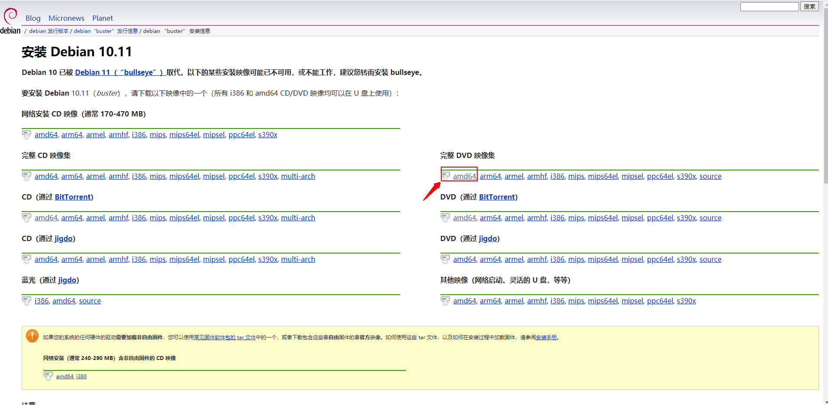Click the download icon in 蓝光 jigdo row
Image resolution: width=828 pixels, height=405 pixels.
point(26,301)
